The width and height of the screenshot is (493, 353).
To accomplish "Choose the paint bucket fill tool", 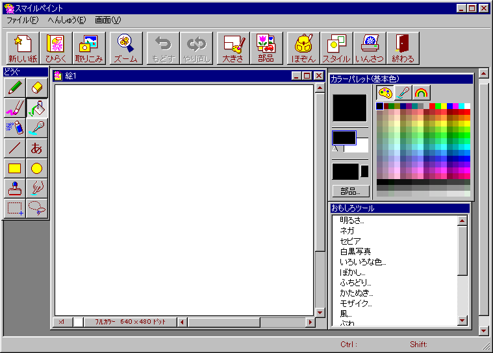I will pos(37,108).
